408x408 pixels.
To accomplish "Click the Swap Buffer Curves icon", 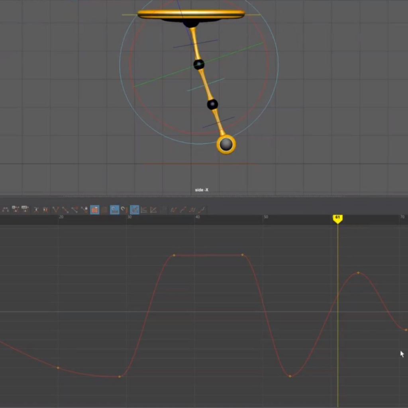I will [45, 210].
